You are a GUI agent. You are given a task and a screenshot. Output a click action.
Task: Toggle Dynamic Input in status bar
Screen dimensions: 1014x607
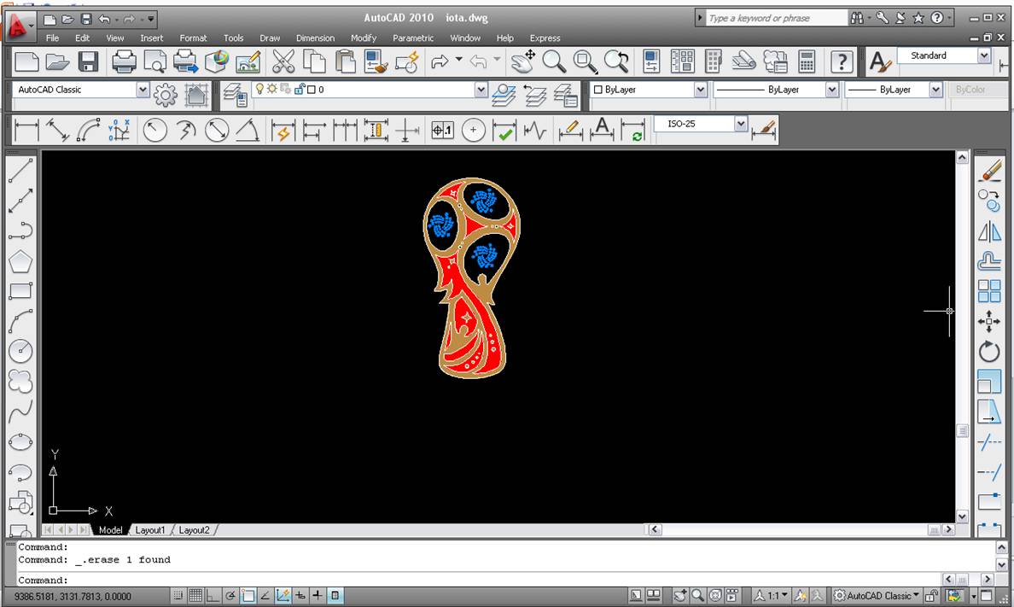click(x=300, y=595)
